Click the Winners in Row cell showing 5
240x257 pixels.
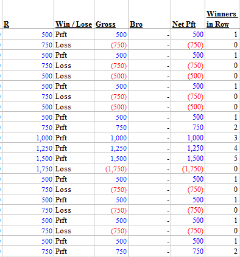click(x=222, y=159)
